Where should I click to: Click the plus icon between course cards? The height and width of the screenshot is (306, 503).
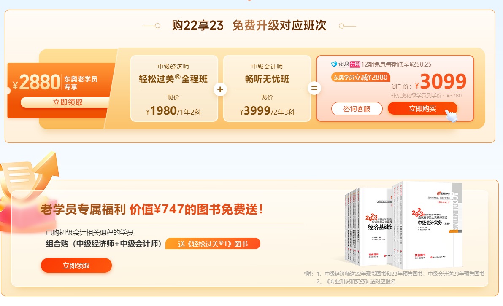(x=220, y=89)
